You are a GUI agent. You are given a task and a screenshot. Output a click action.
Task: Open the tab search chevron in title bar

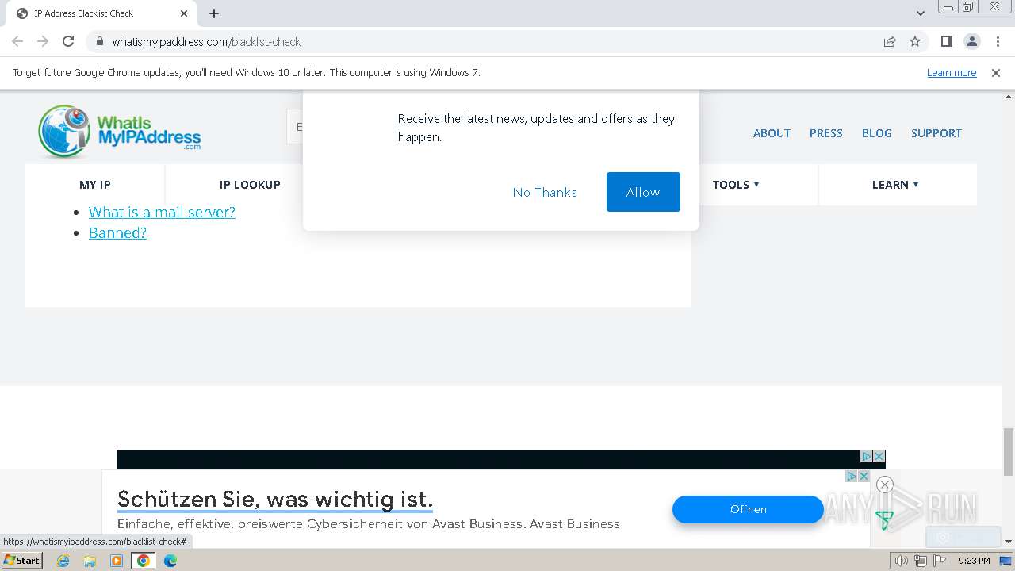pos(921,13)
